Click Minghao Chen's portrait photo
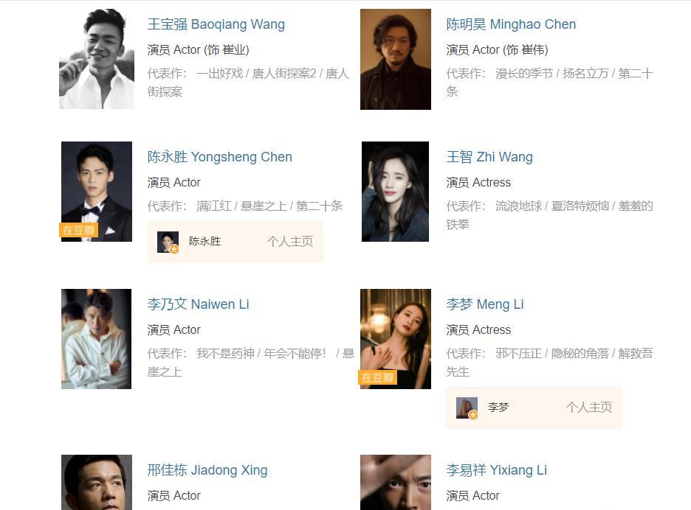Image resolution: width=691 pixels, height=510 pixels. tap(395, 59)
